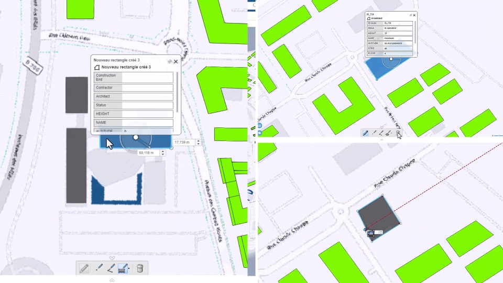This screenshot has width=503, height=283.
Task: Click rotation handle of blue rectangle in left map
Action: (136, 137)
